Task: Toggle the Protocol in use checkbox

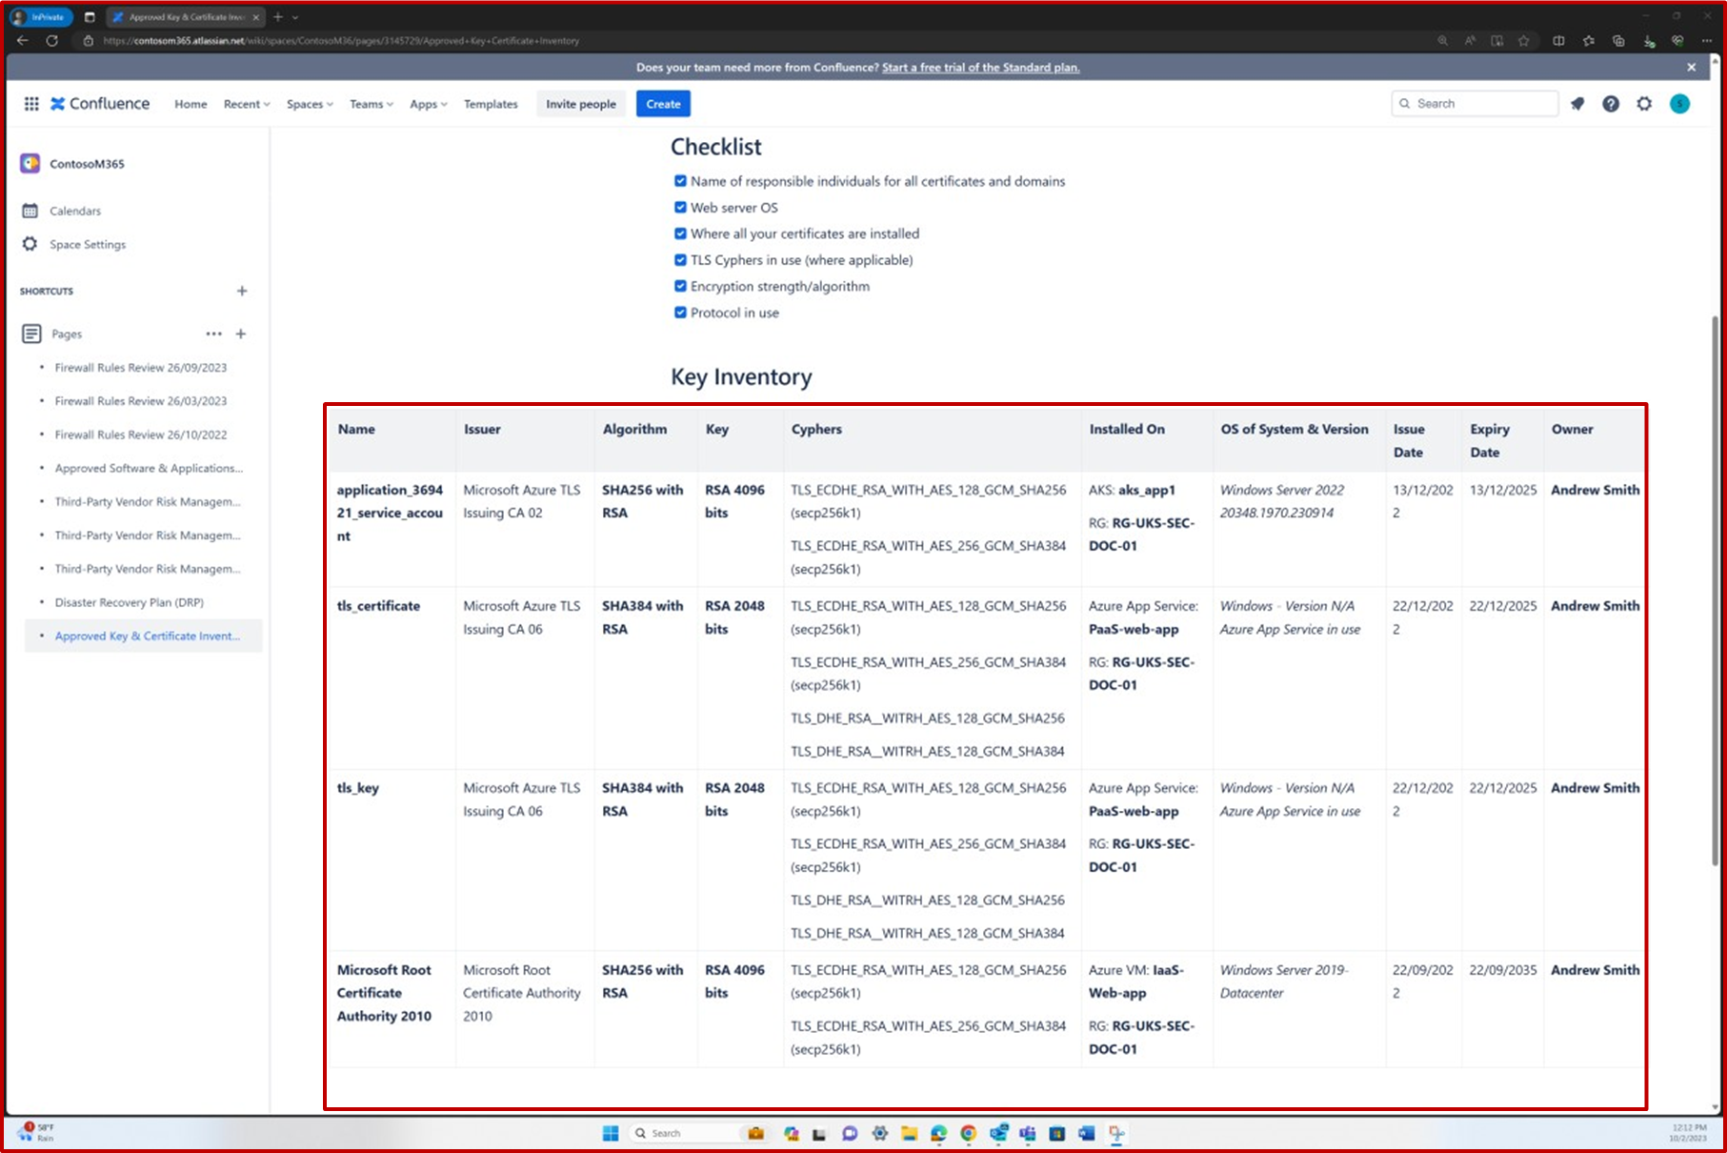Action: pos(680,312)
